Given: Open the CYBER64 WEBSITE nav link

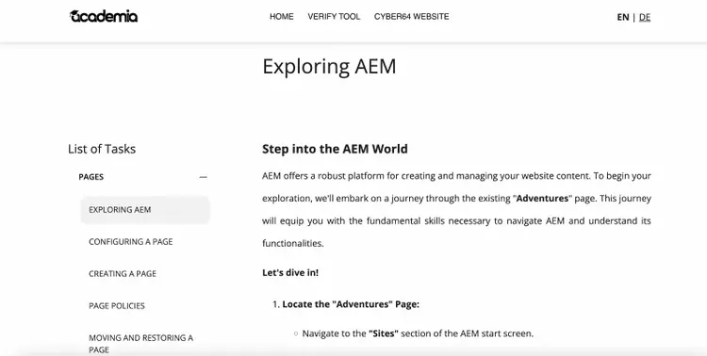Looking at the screenshot, I should pyautogui.click(x=411, y=17).
